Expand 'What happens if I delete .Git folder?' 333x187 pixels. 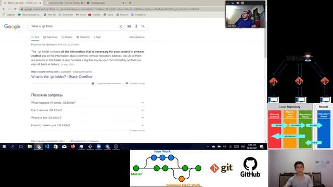pyautogui.click(x=88, y=103)
